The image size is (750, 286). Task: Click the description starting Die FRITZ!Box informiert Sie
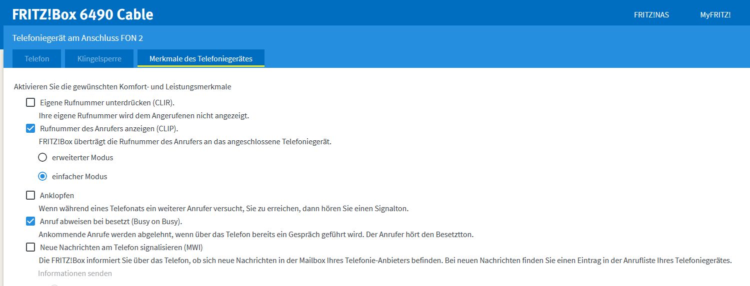[385, 261]
